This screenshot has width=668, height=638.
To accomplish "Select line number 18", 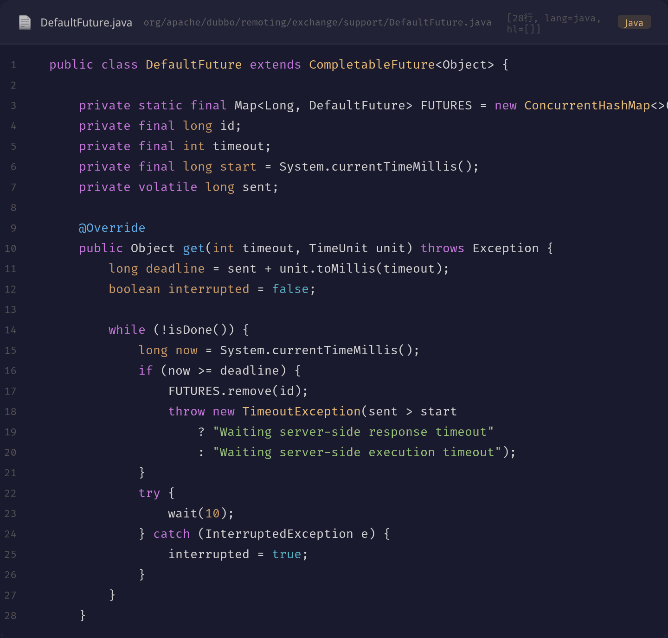I will click(10, 412).
